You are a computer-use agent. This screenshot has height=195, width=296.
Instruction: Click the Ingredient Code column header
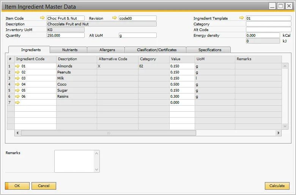[36, 59]
